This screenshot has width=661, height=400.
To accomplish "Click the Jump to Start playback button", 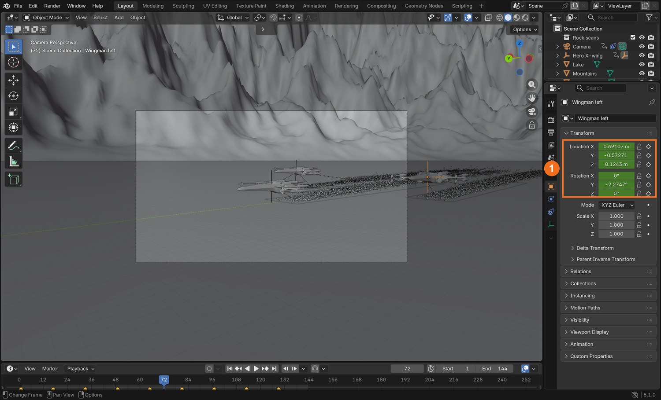I will coord(229,369).
